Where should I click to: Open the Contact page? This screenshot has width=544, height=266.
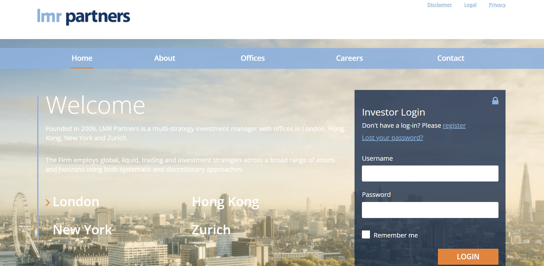pyautogui.click(x=450, y=58)
